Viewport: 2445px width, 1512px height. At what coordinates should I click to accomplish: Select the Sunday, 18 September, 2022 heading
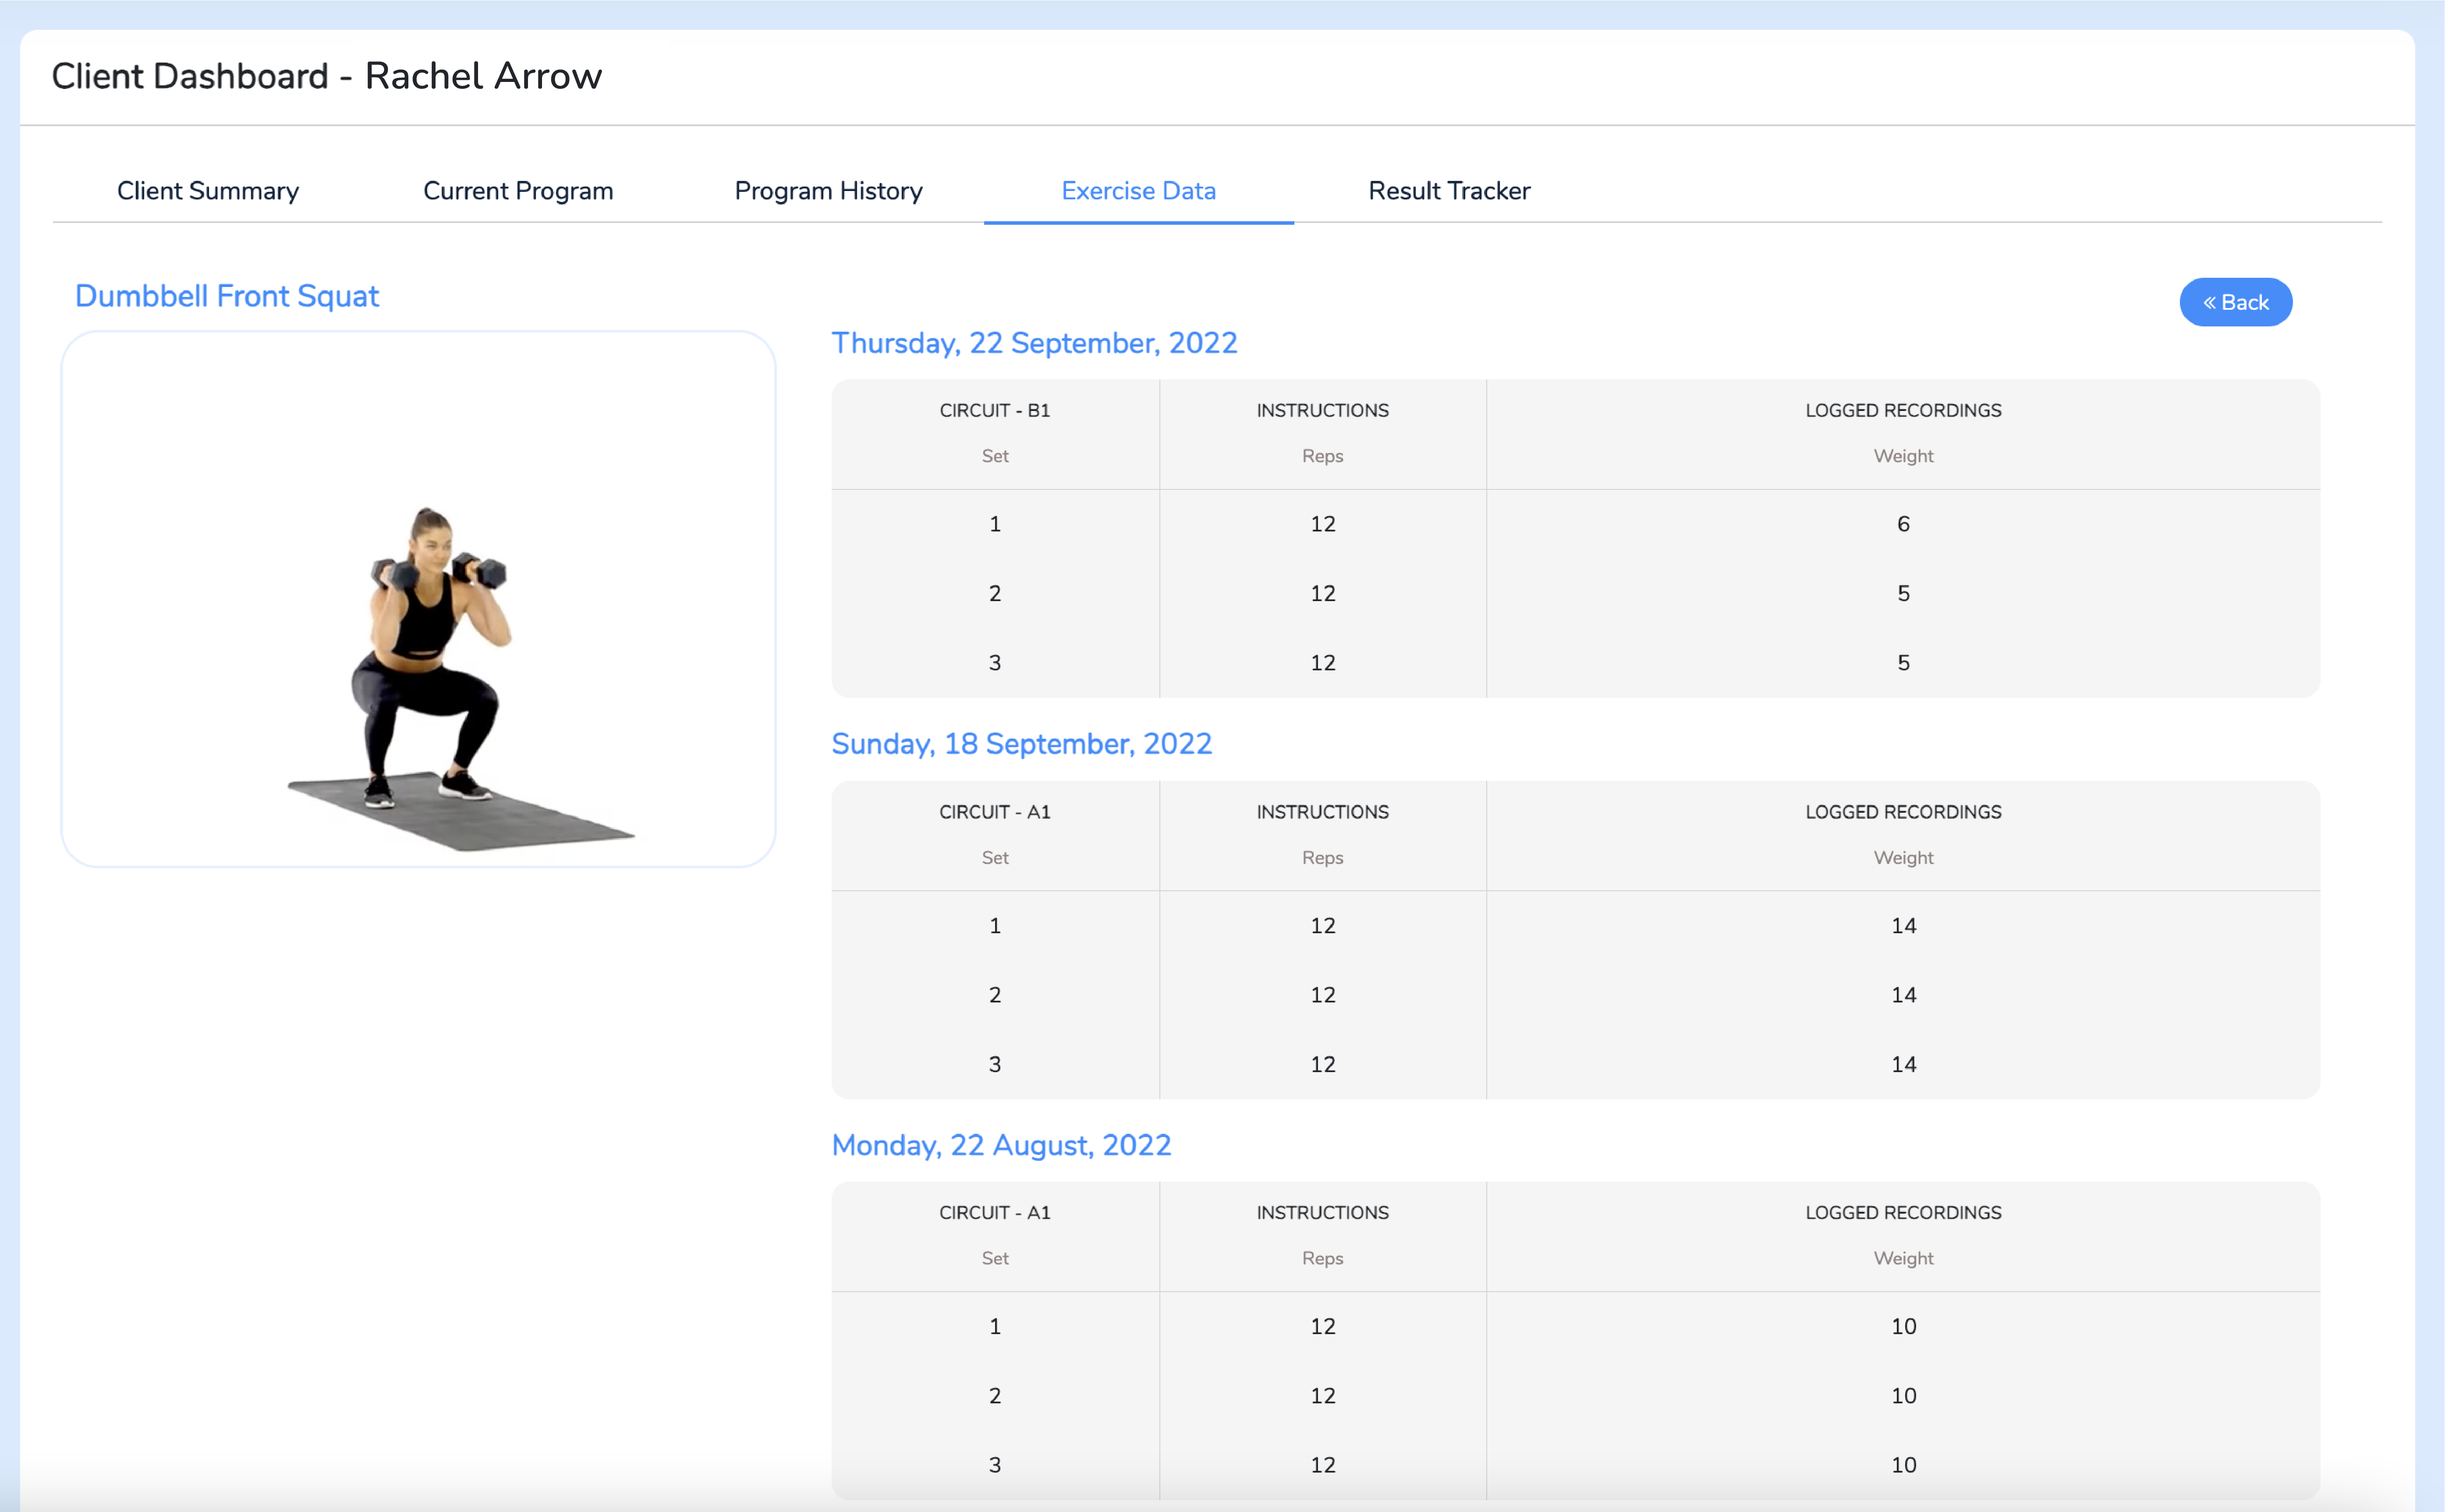(x=1021, y=744)
